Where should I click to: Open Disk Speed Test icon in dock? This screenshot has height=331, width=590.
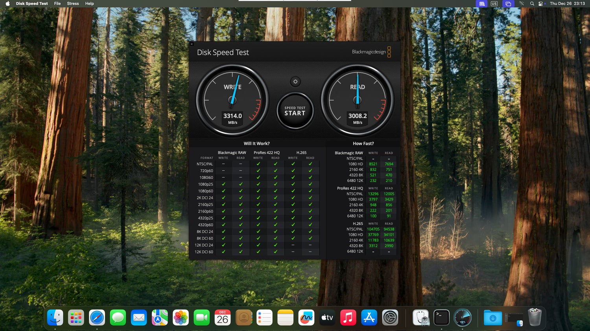pyautogui.click(x=462, y=318)
